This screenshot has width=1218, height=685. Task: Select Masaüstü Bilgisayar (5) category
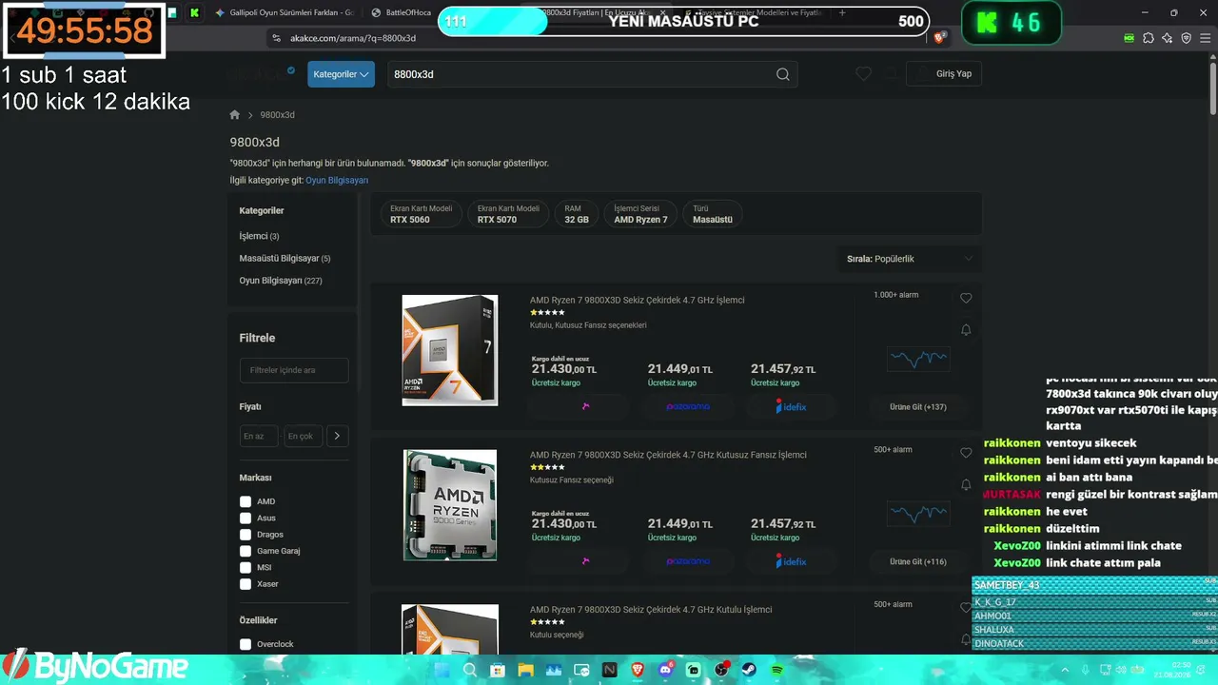coord(285,258)
